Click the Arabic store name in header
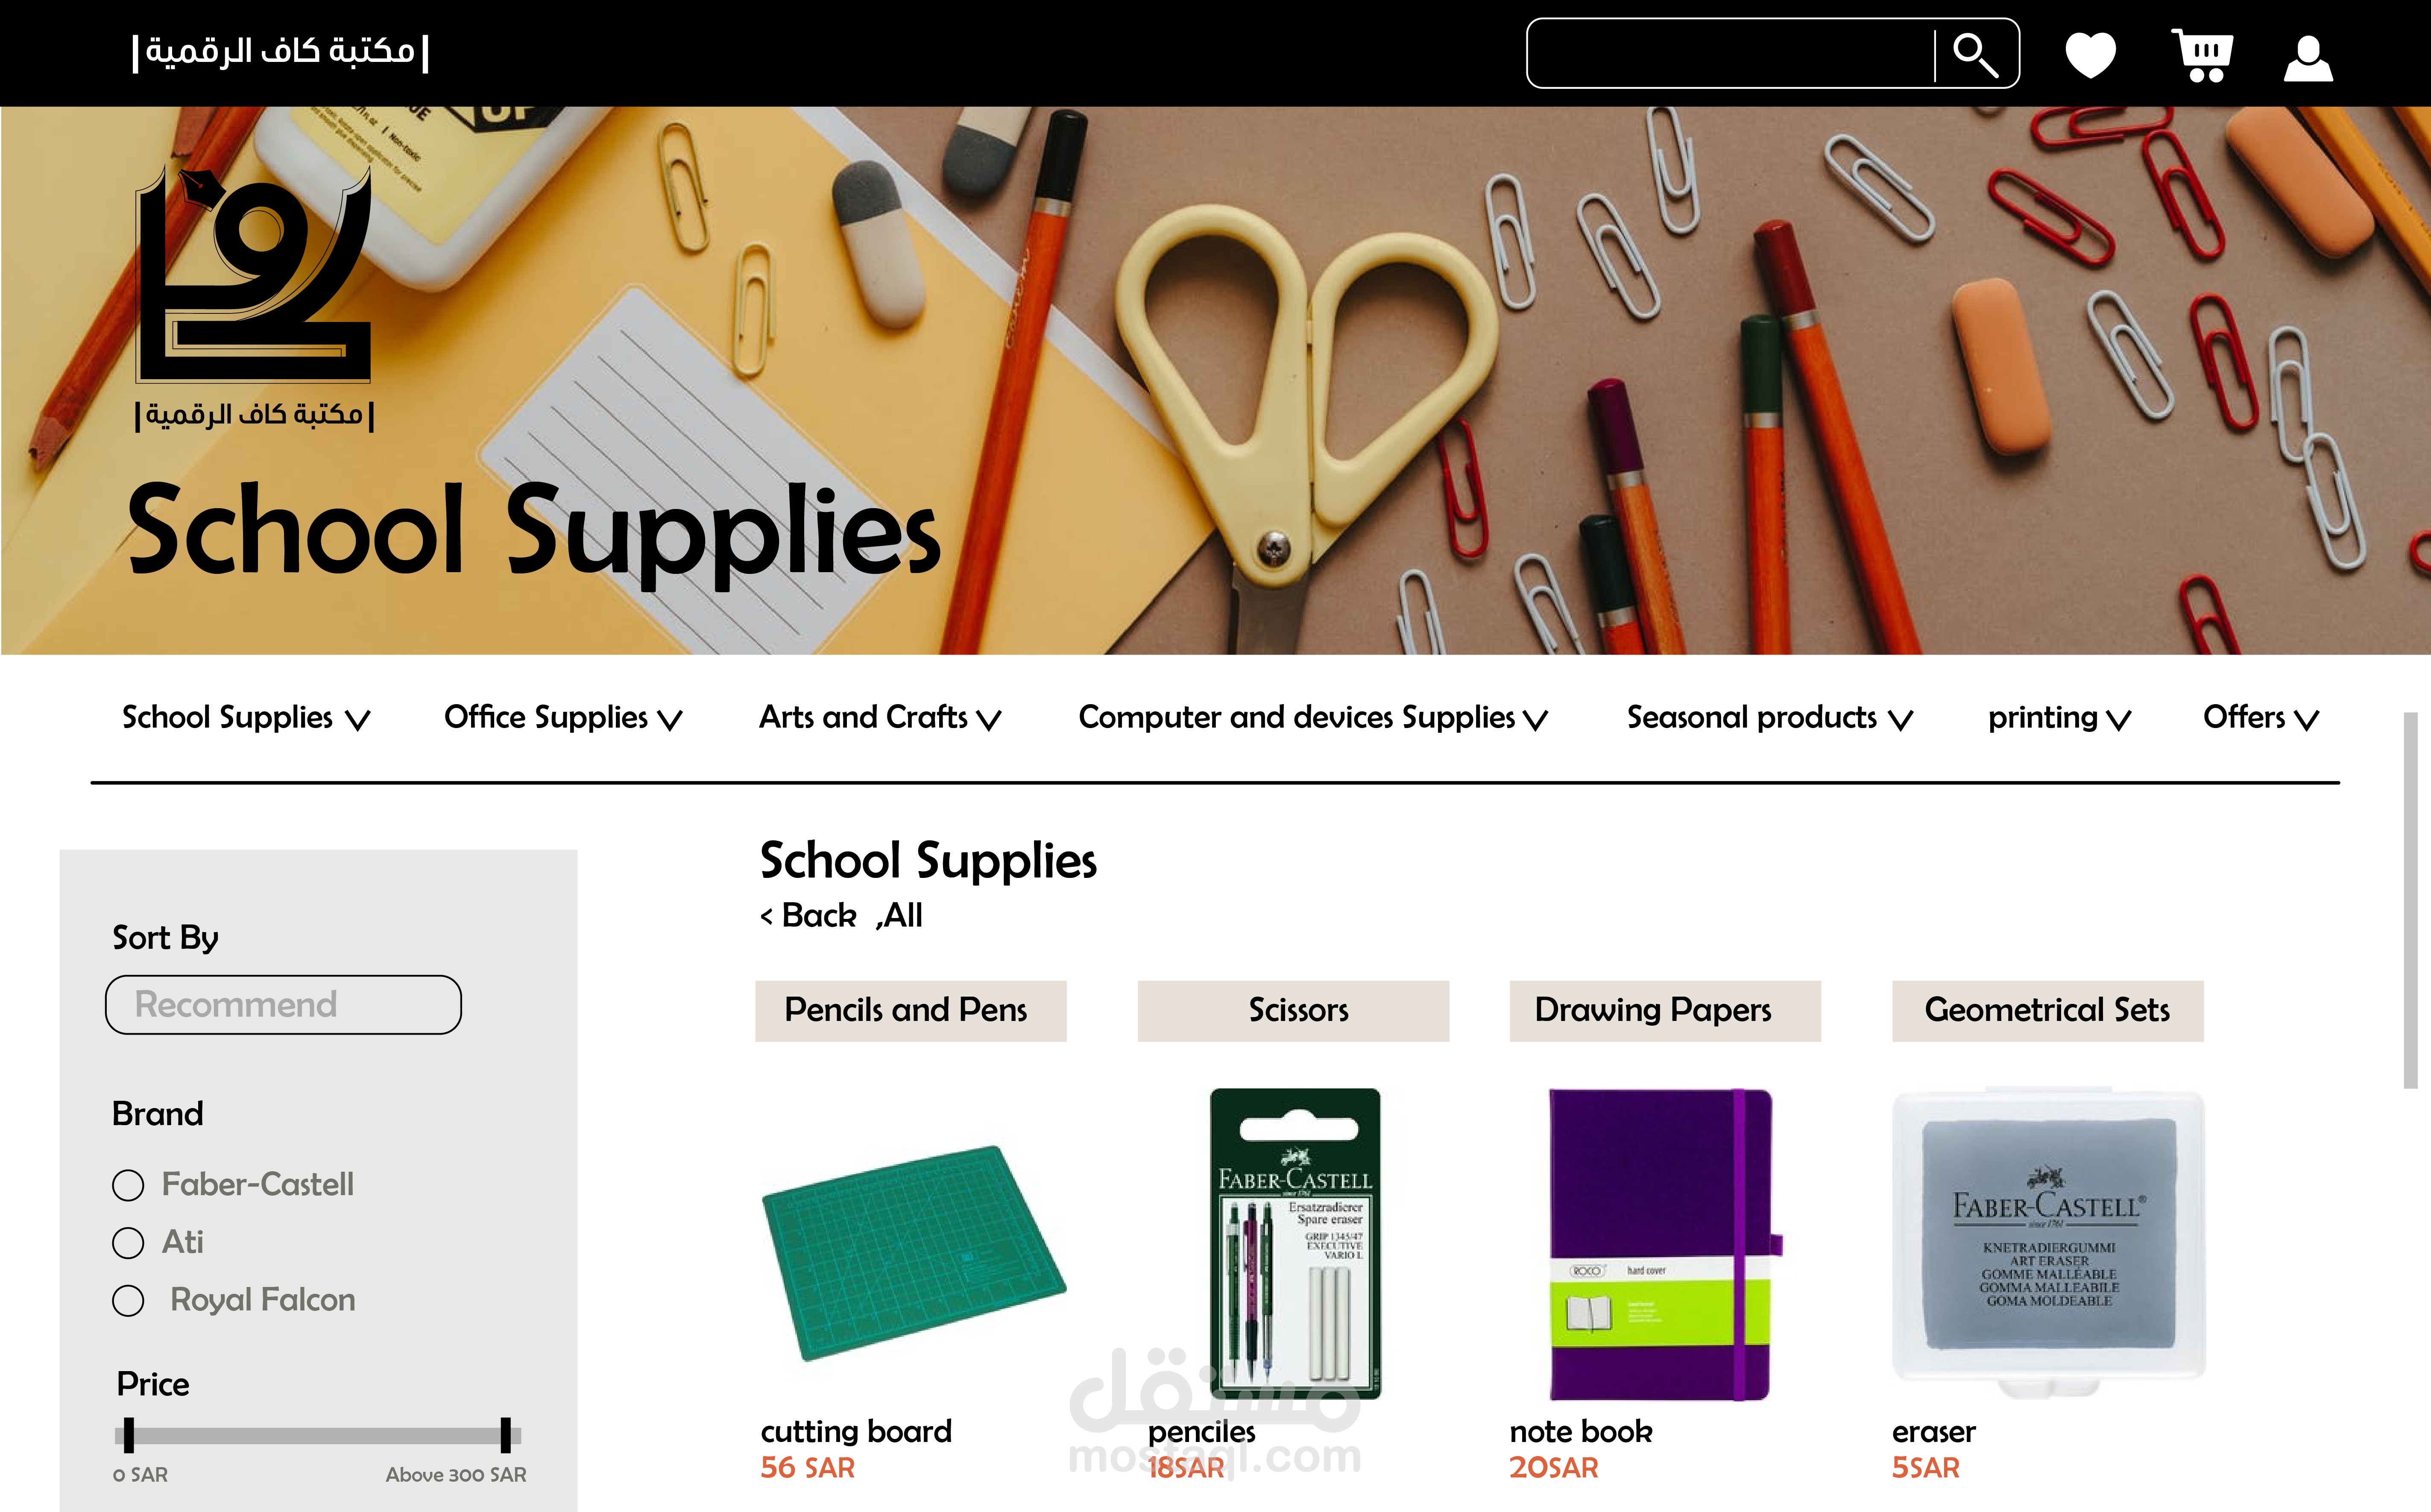The height and width of the screenshot is (1512, 2431). coord(280,51)
